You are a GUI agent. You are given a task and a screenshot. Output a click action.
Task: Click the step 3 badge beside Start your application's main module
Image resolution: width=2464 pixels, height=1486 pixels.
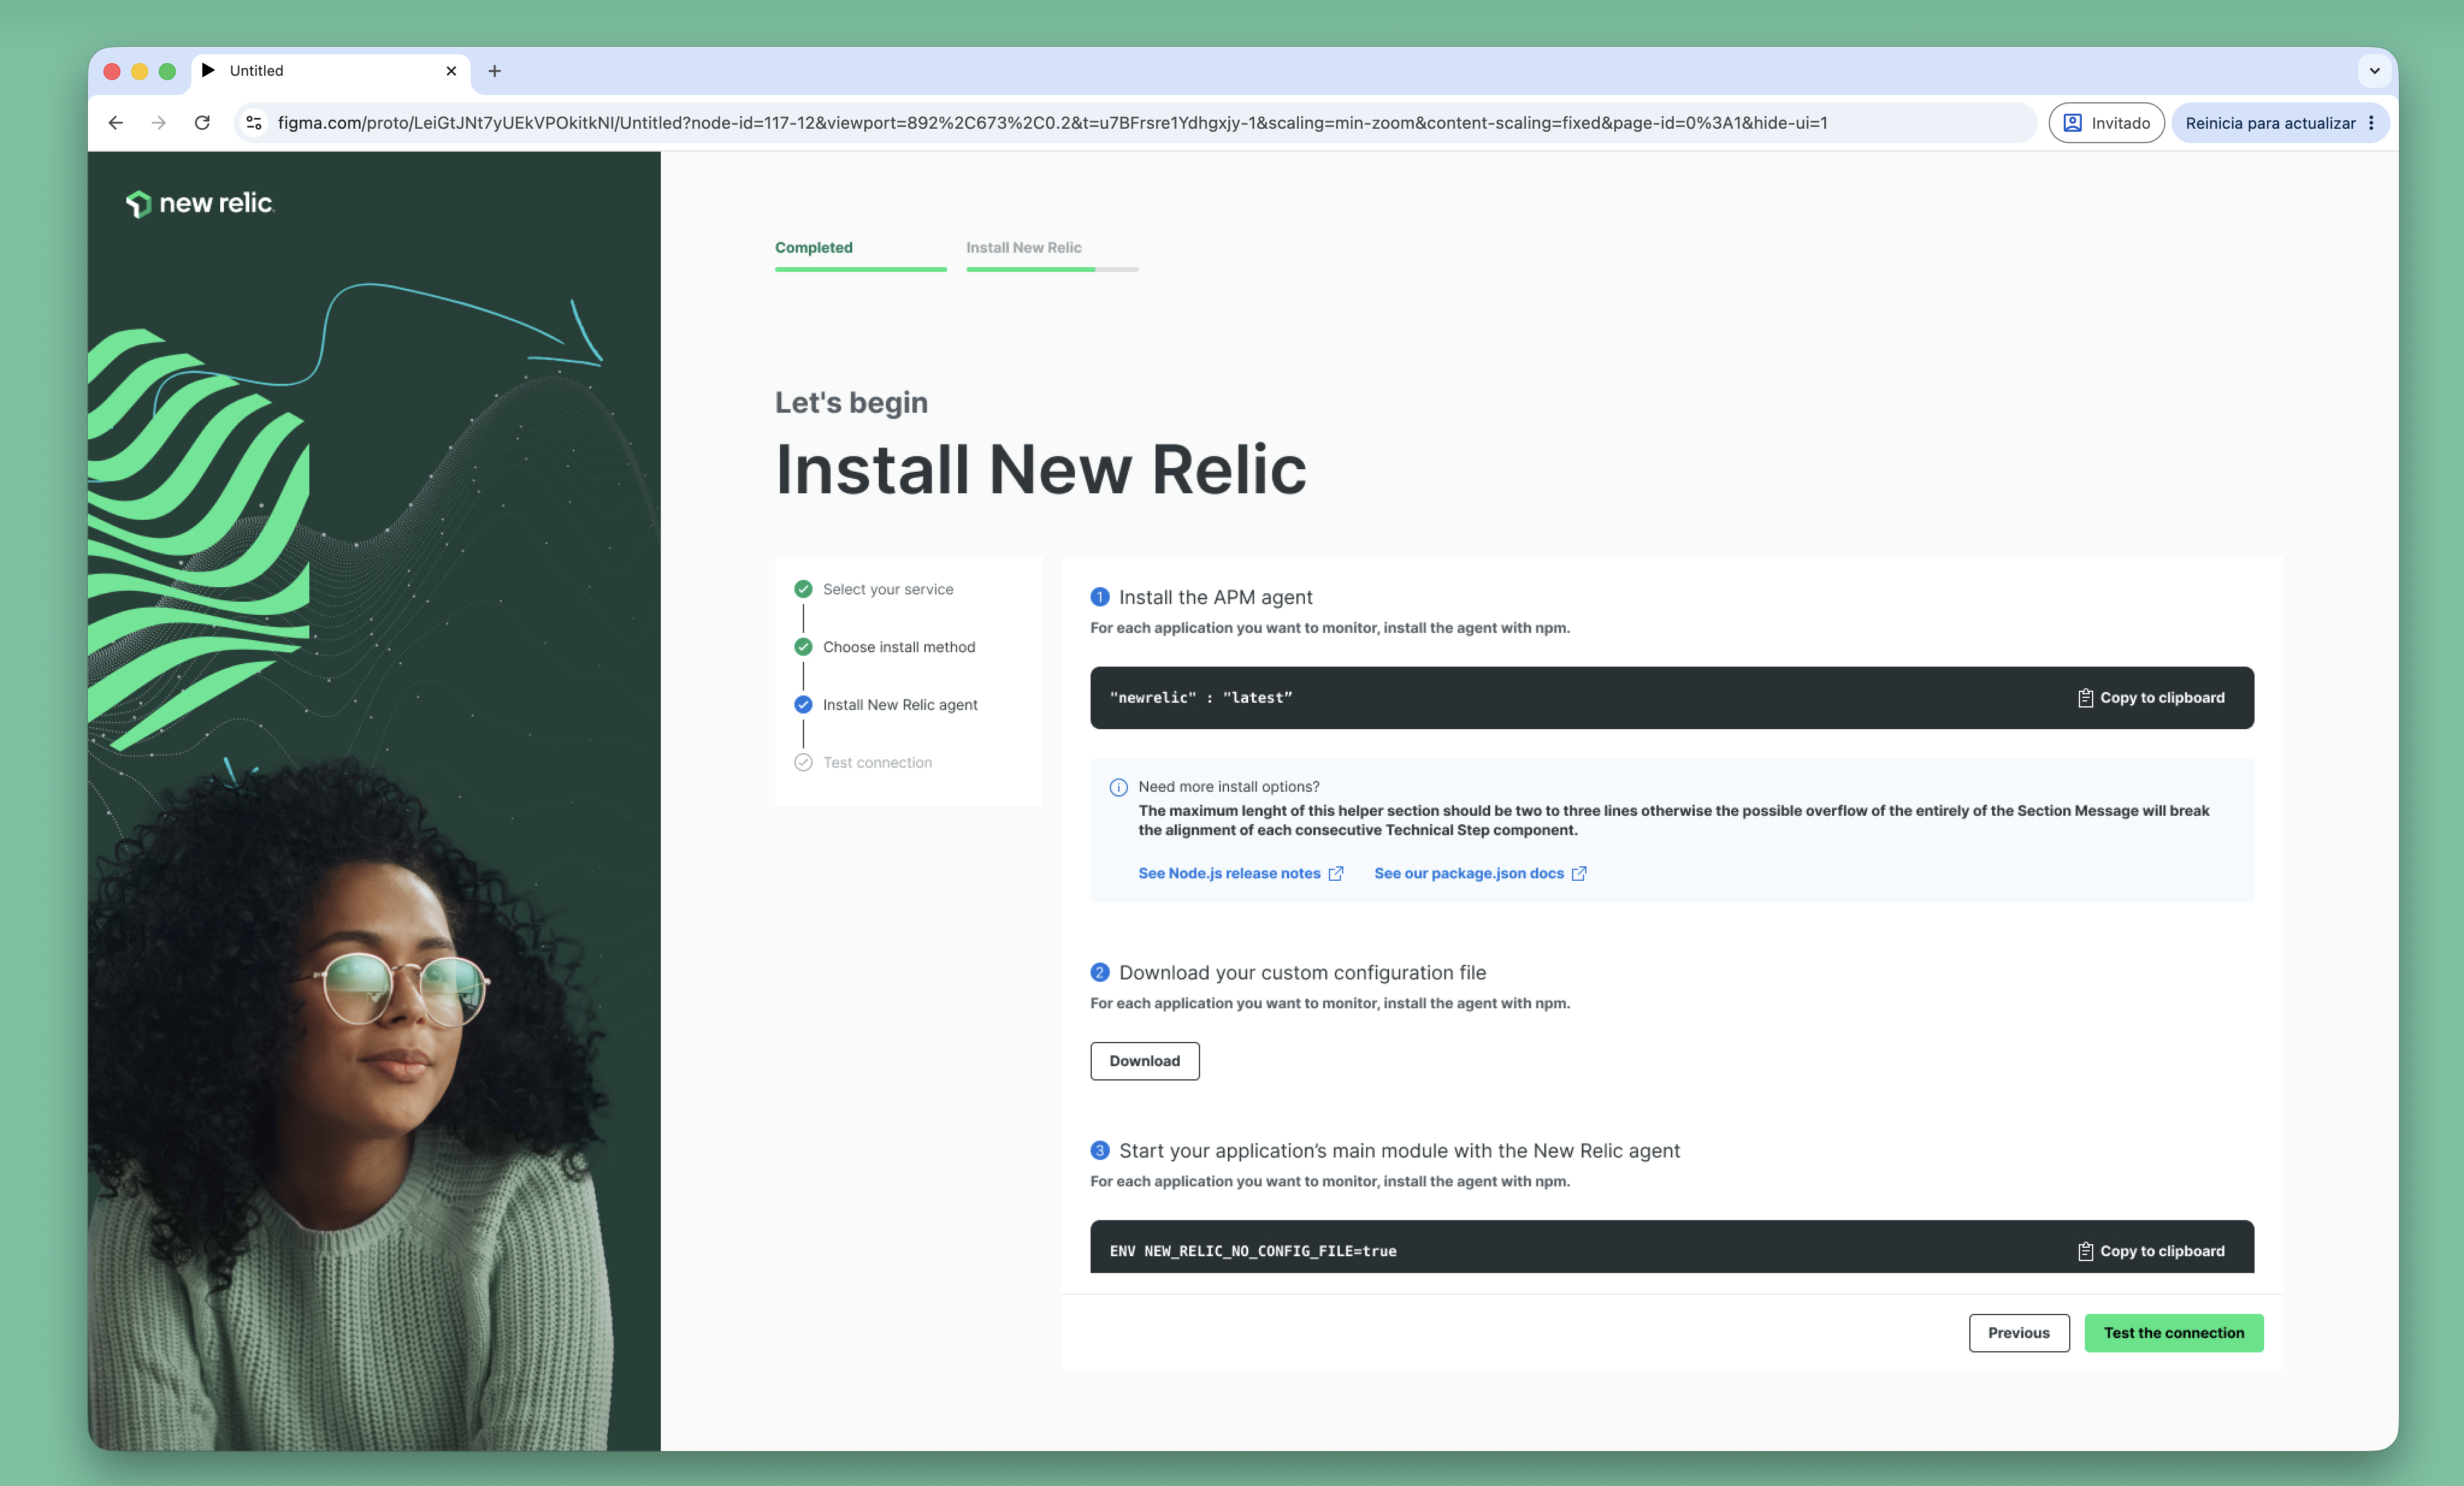point(1100,1150)
